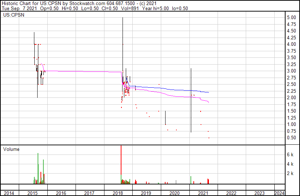300x196 pixels.
Task: Select the 2024 year label
Action: click(x=279, y=193)
